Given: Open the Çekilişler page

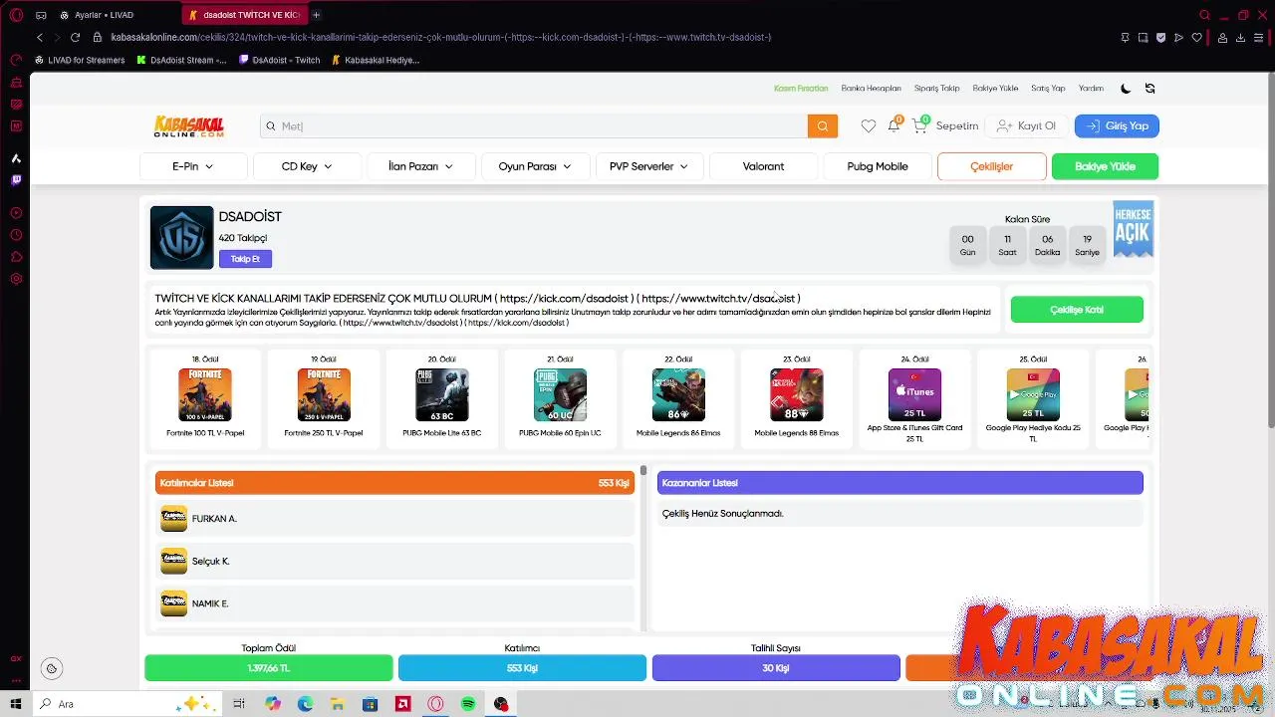Looking at the screenshot, I should tap(991, 166).
